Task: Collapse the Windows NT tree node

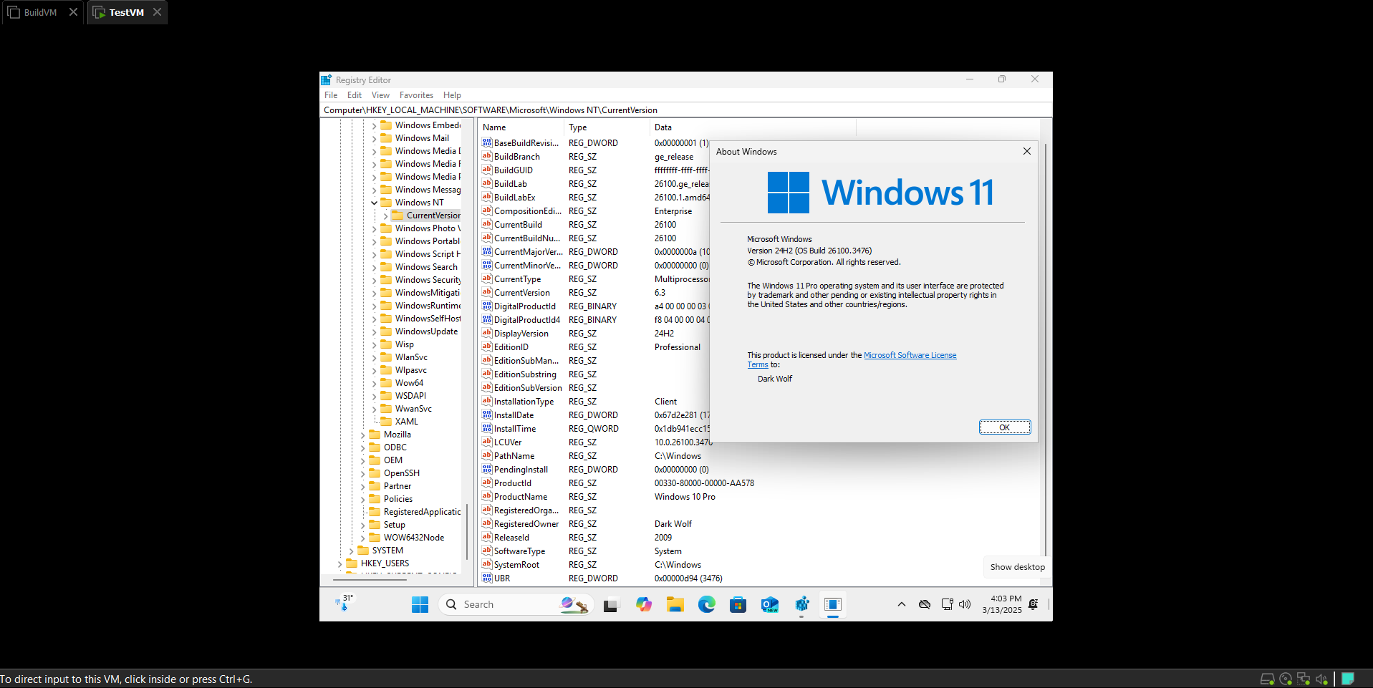Action: (374, 203)
